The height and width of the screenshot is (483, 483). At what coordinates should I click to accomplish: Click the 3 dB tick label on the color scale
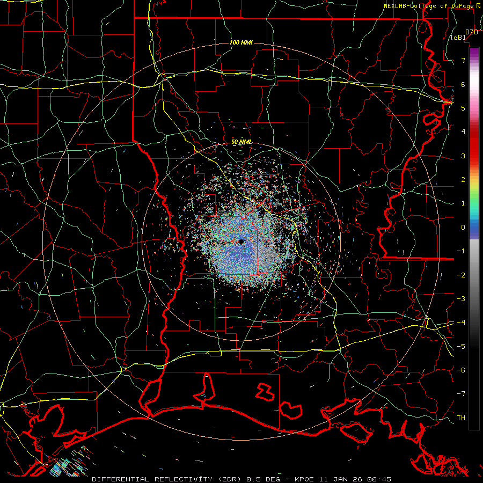[463, 156]
